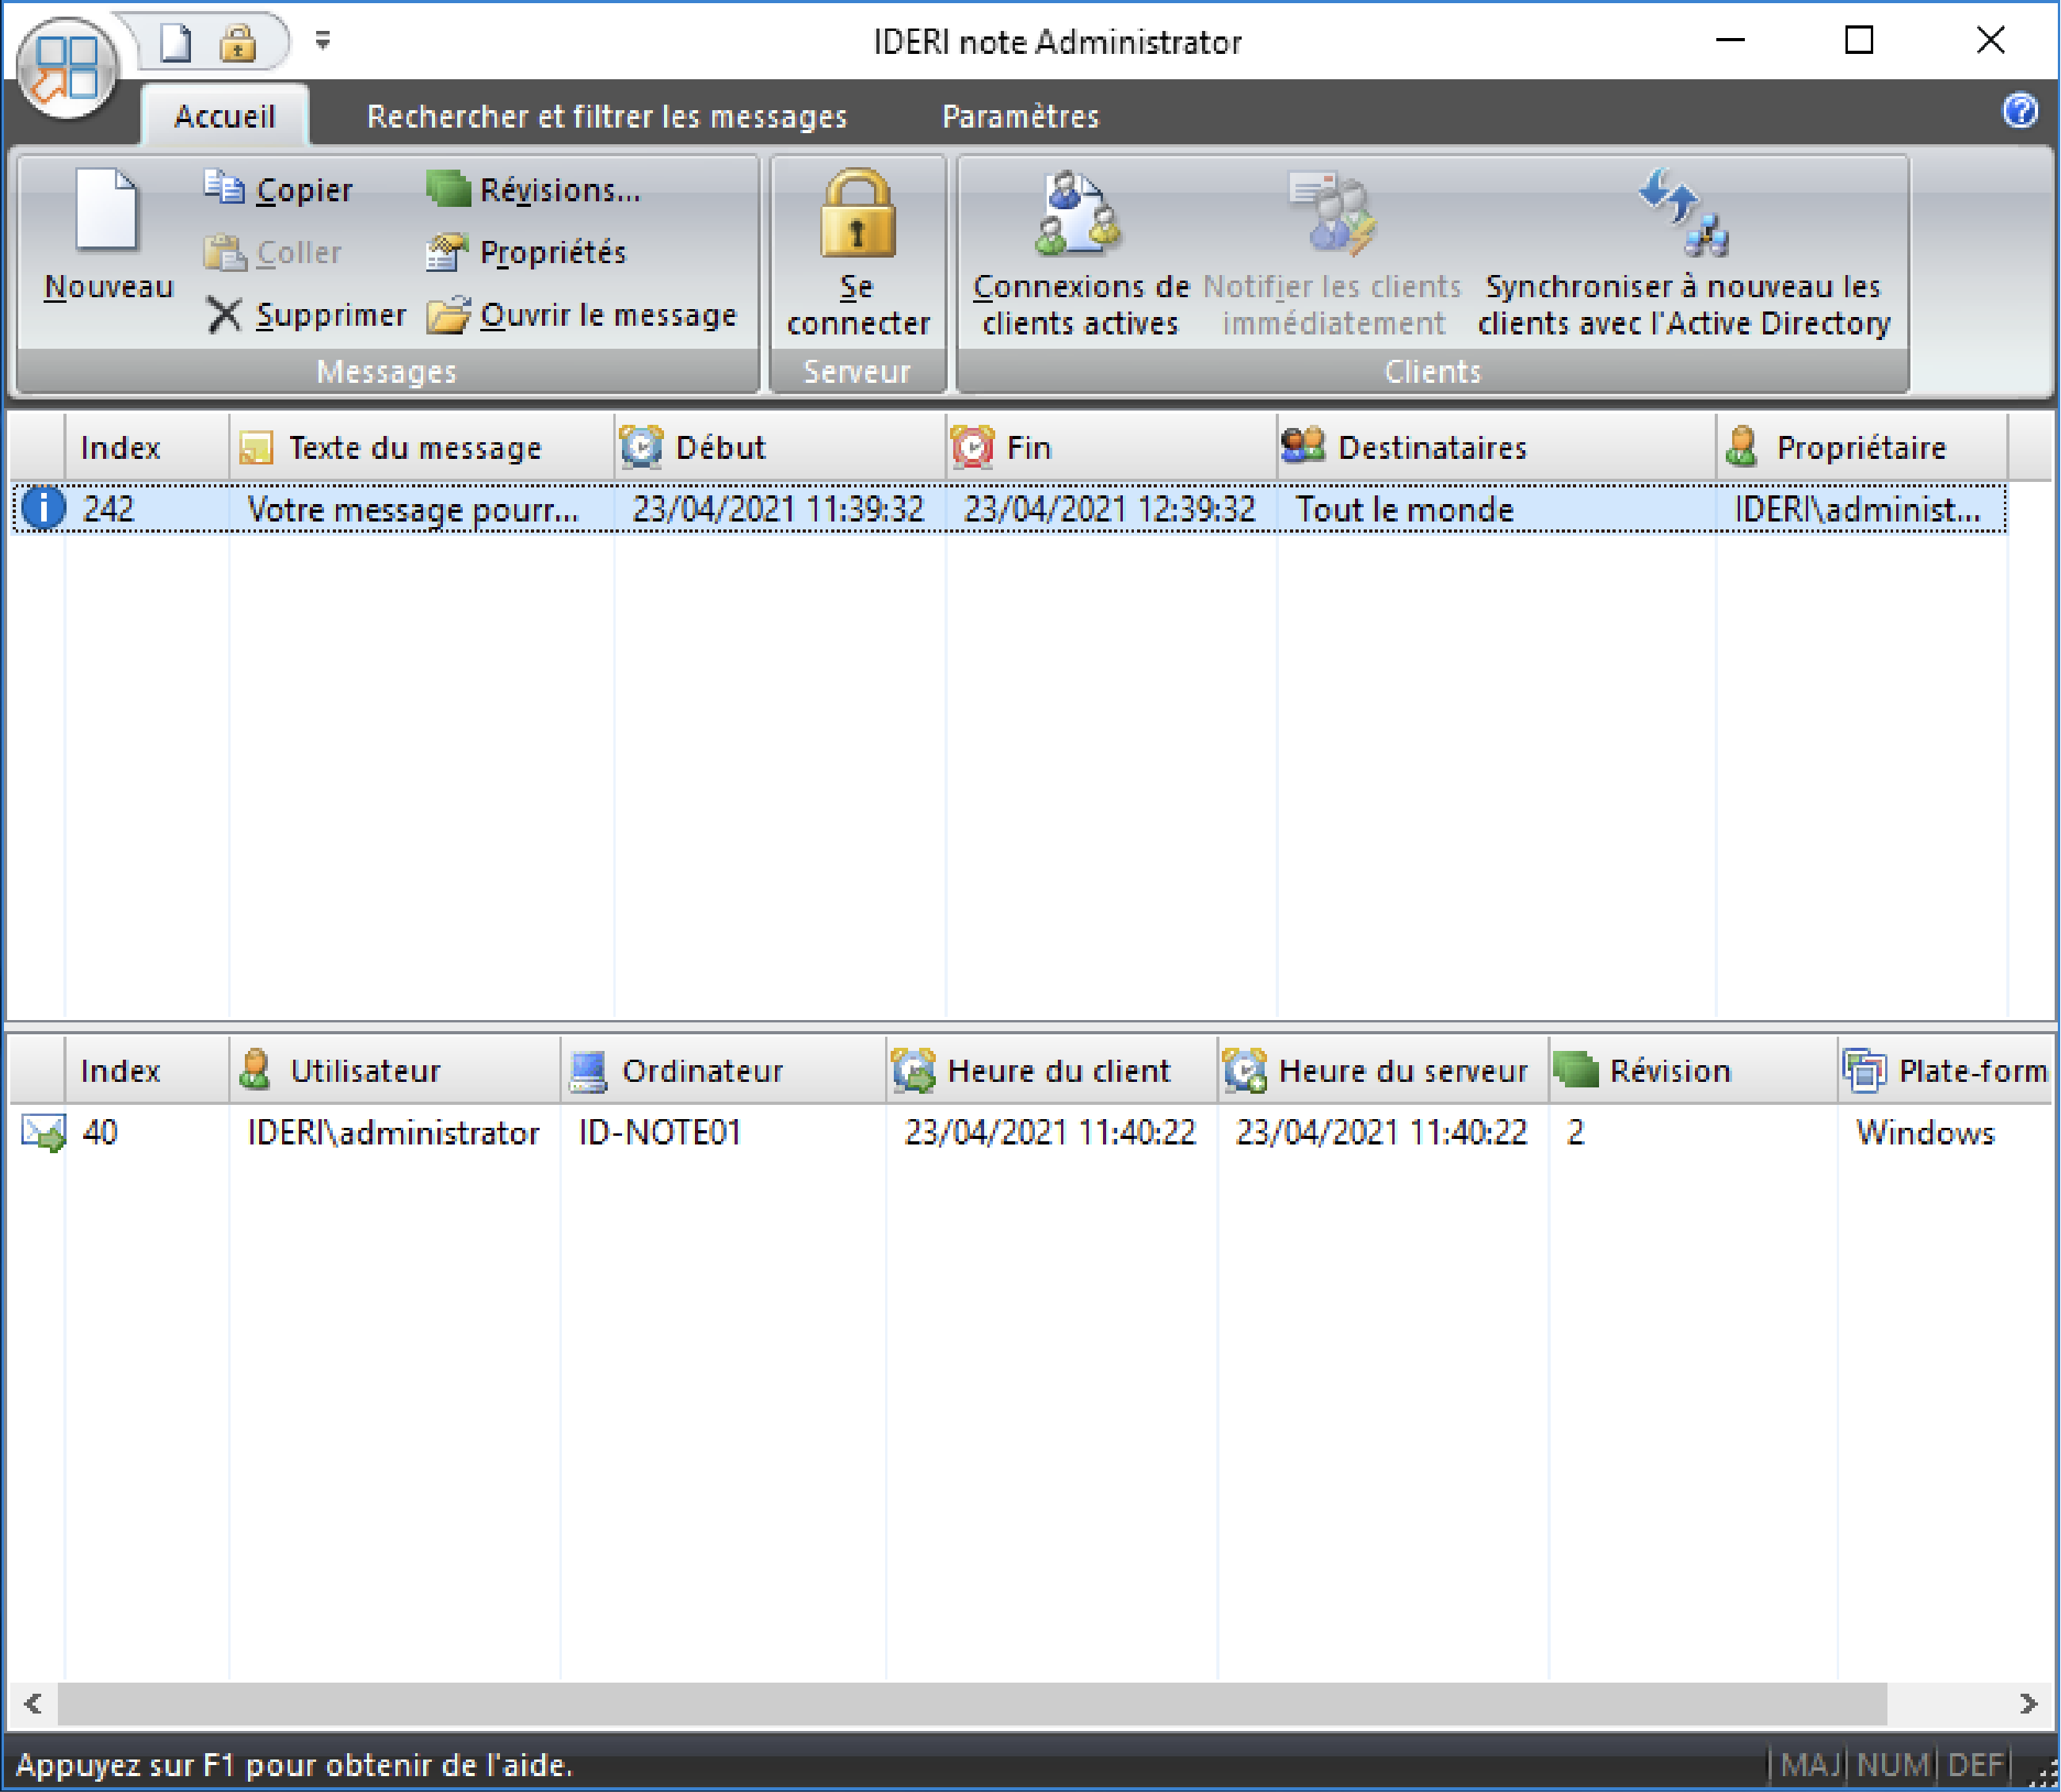This screenshot has width=2061, height=1792.
Task: Sort by the Utilisateur column header
Action: point(395,1070)
